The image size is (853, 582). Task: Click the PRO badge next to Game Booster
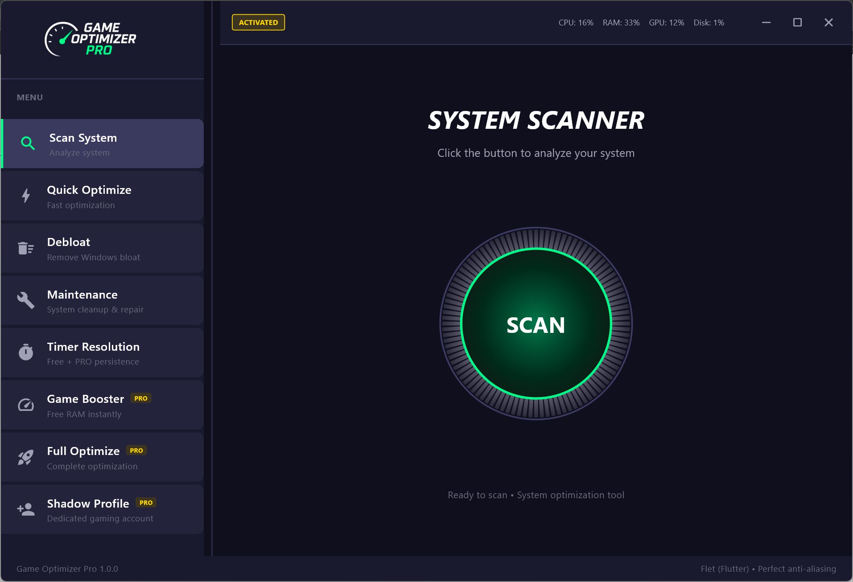point(140,398)
